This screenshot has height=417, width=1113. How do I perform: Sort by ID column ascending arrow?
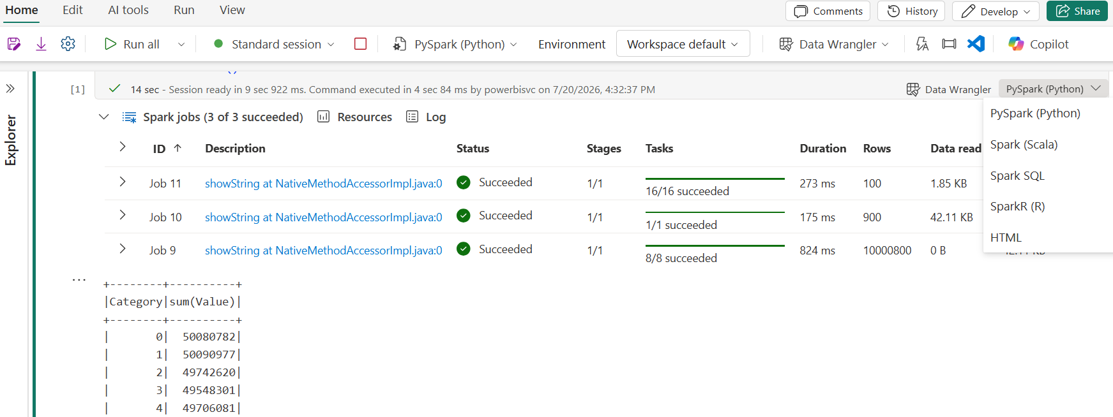pyautogui.click(x=178, y=148)
